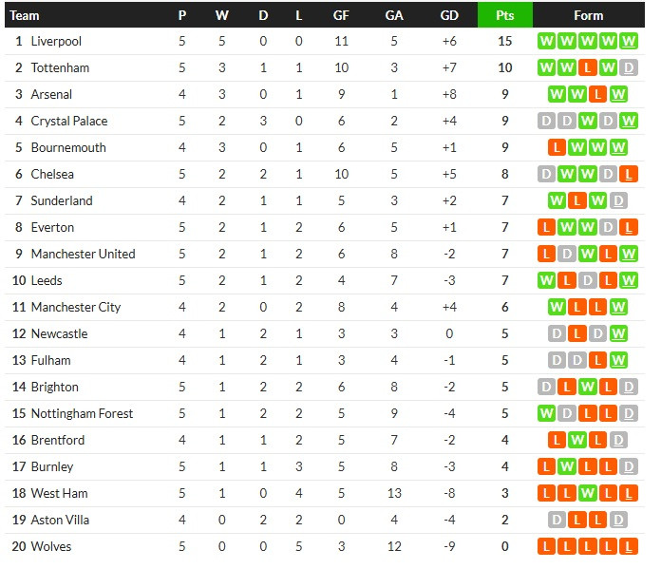Click Burnley's green W form badge
Screen dimensions: 661x569
(567, 466)
